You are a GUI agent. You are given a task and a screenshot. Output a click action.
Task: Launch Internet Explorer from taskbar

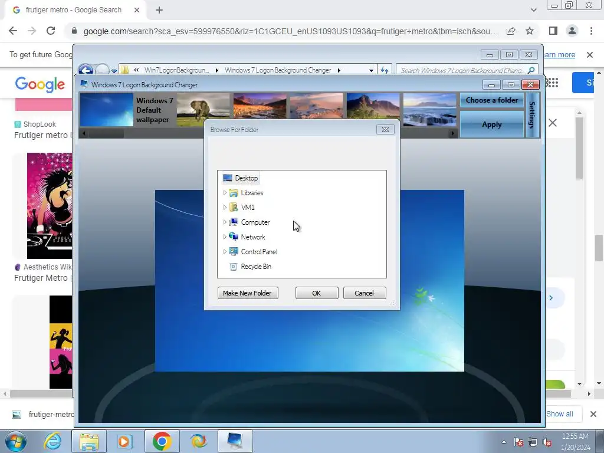52,441
